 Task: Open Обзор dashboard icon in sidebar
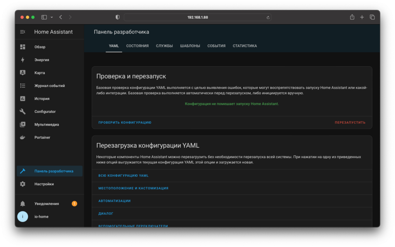(22, 47)
